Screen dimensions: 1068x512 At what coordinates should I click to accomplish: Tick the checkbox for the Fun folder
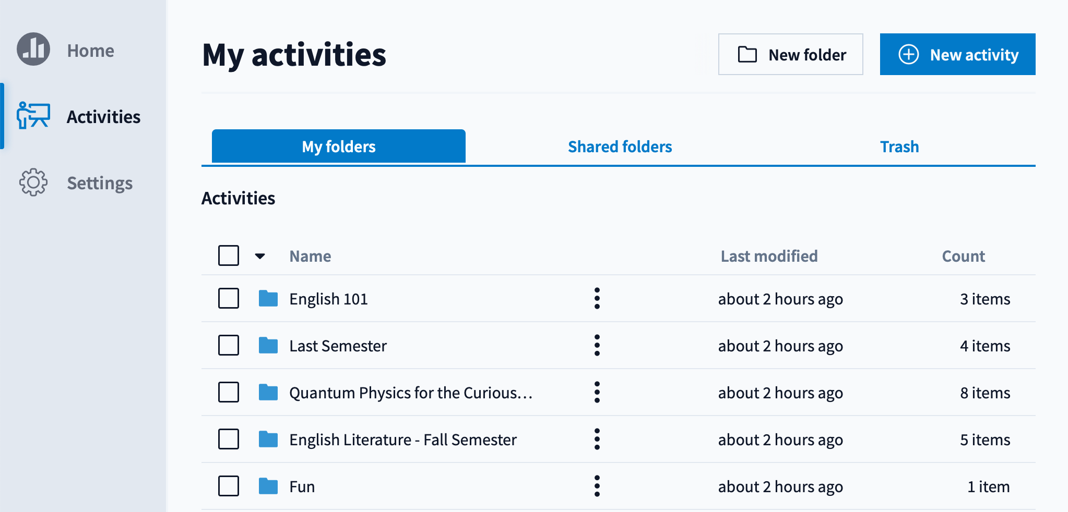(x=229, y=486)
